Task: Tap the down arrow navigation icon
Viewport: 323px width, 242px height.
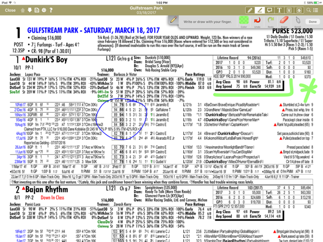Action: pyautogui.click(x=30, y=10)
